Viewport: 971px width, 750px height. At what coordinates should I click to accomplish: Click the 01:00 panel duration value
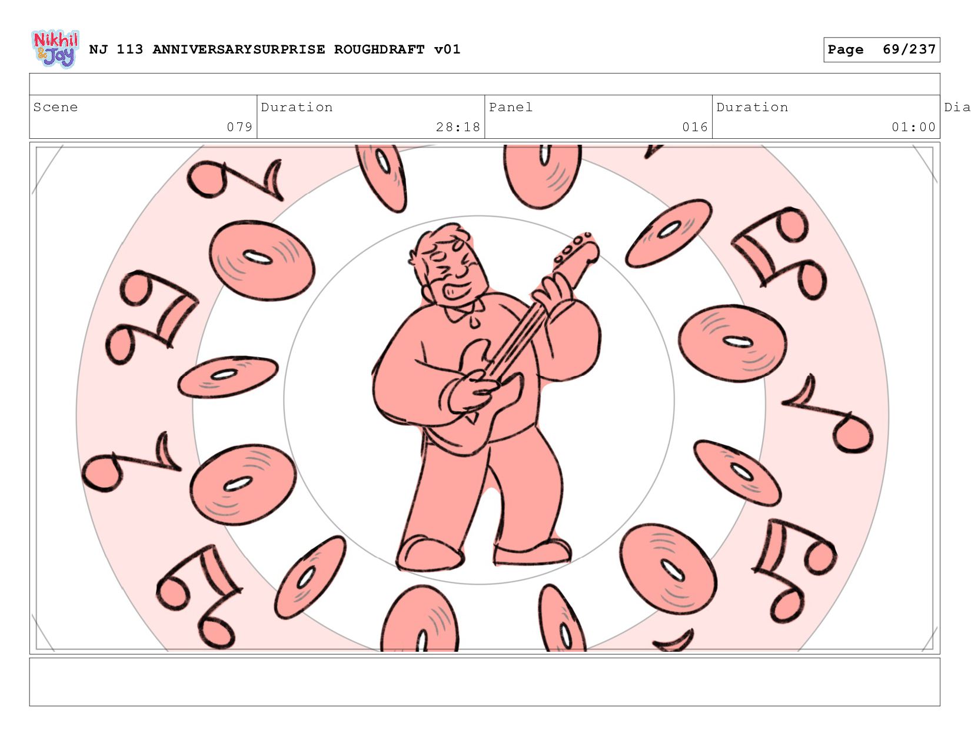(913, 127)
